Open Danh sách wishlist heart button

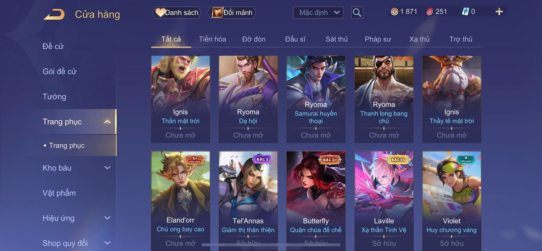[177, 12]
